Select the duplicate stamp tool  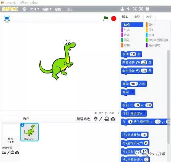pyautogui.click(x=122, y=9)
